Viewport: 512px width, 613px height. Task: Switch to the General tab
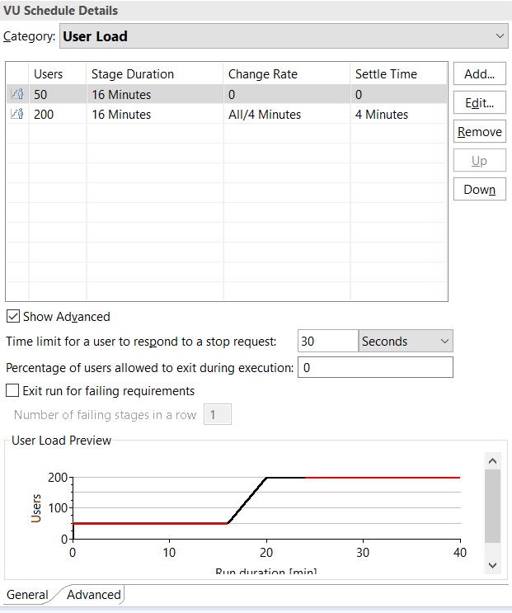27,595
